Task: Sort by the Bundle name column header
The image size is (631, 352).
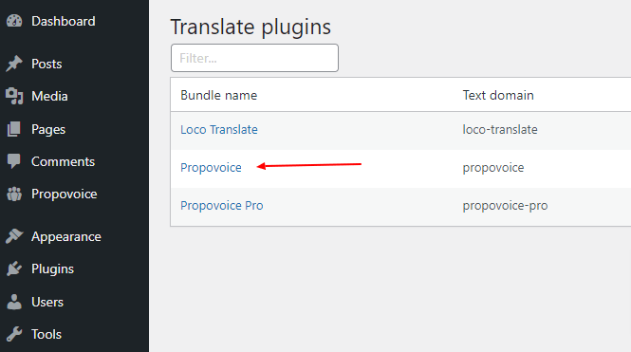Action: (x=218, y=95)
